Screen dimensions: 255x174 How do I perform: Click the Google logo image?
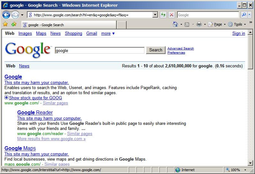[x=28, y=50]
